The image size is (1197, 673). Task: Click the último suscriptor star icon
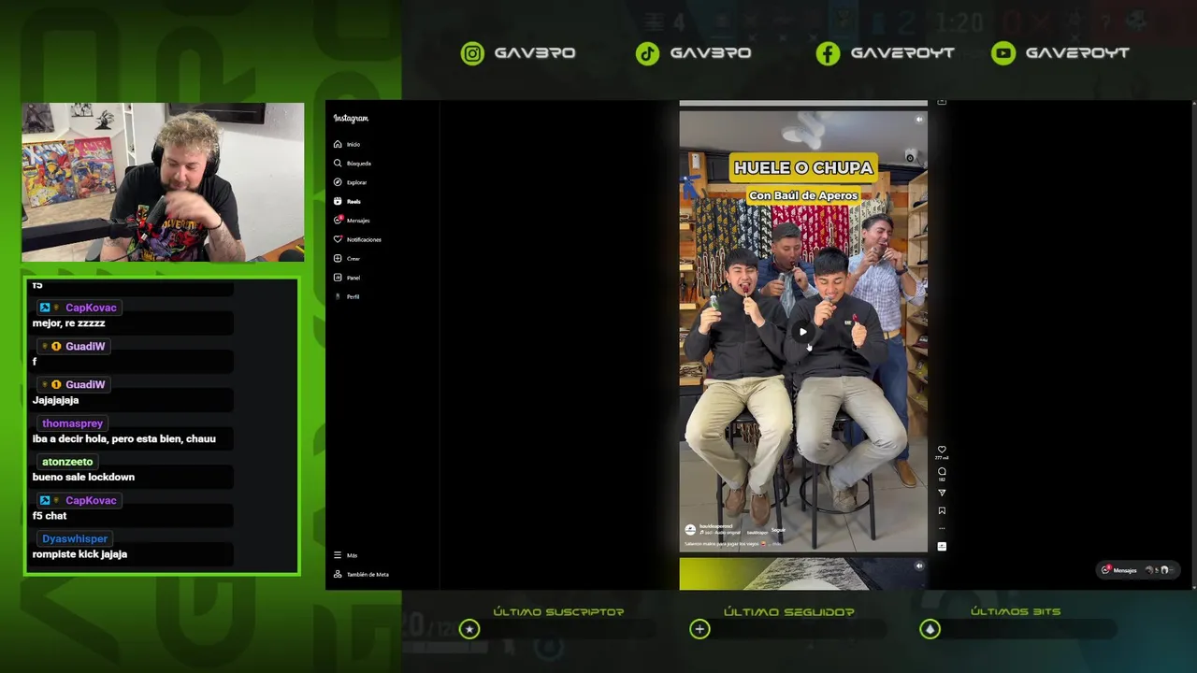469,629
